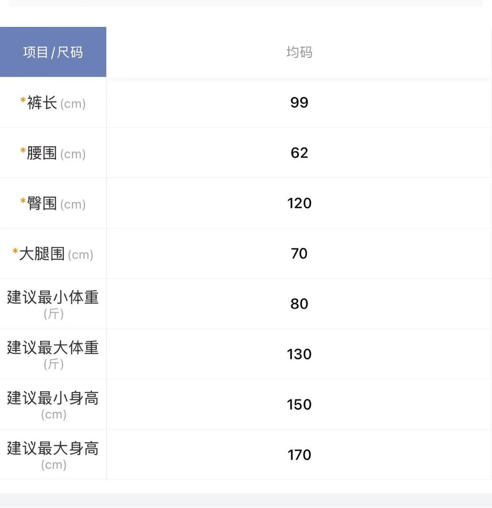The height and width of the screenshot is (508, 492).
Task: Select the 均码 column header
Action: [299, 52]
